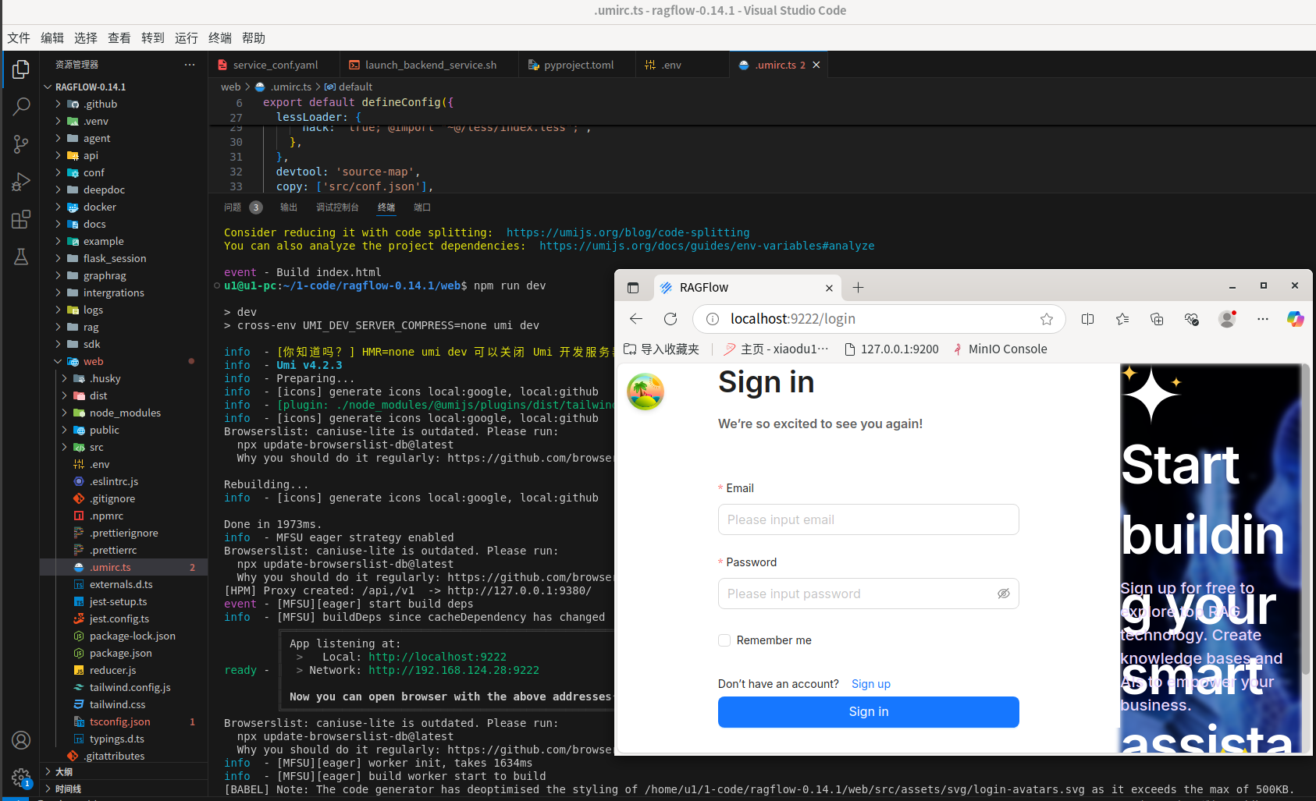
Task: Switch to launch_backend_service.sh tab
Action: coord(430,65)
